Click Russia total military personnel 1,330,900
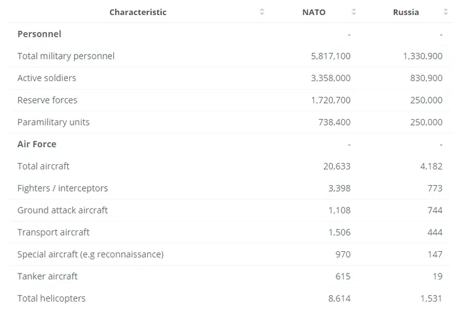This screenshot has width=458, height=316. coord(423,56)
